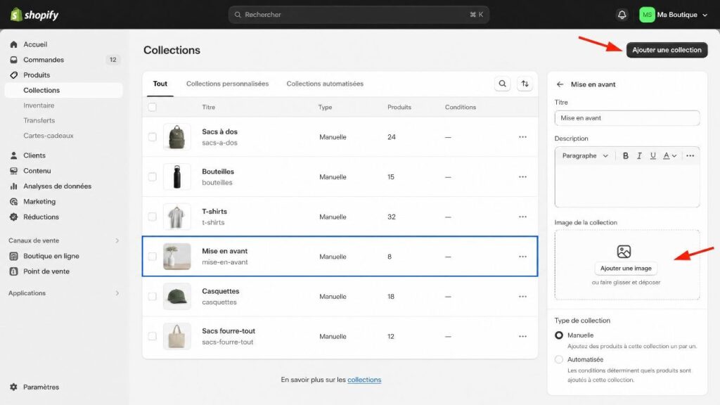Check the Mise en avant row checkbox
720x405 pixels.
click(153, 257)
